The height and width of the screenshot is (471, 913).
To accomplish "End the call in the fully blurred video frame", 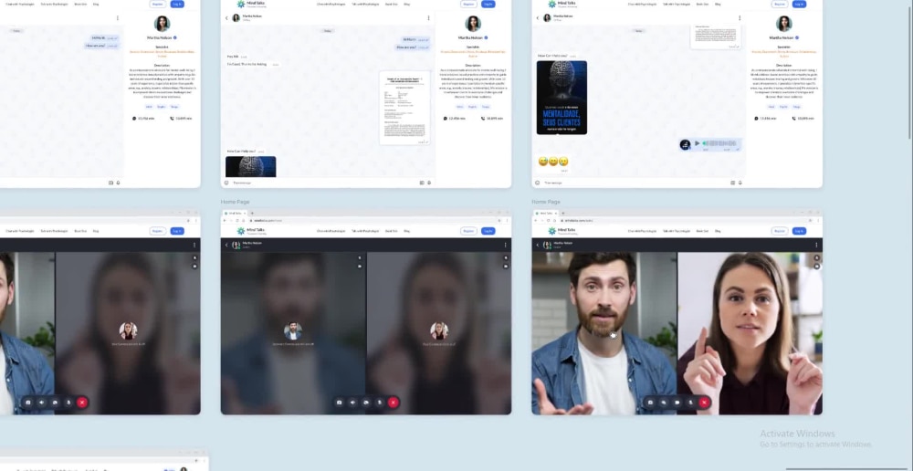I will 393,403.
